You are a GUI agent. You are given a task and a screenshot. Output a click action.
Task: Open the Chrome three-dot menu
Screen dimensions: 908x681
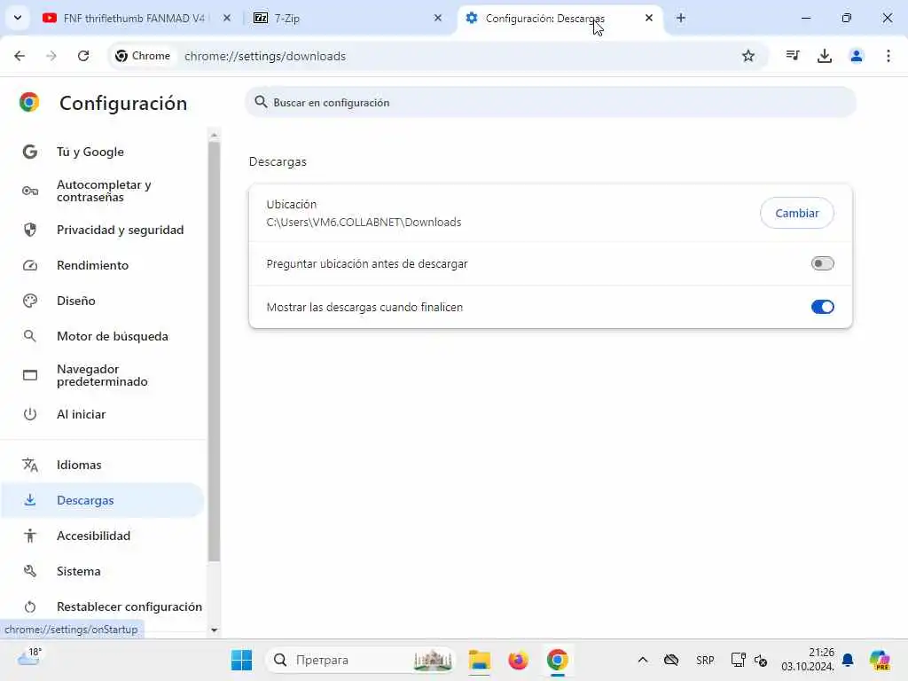point(888,56)
